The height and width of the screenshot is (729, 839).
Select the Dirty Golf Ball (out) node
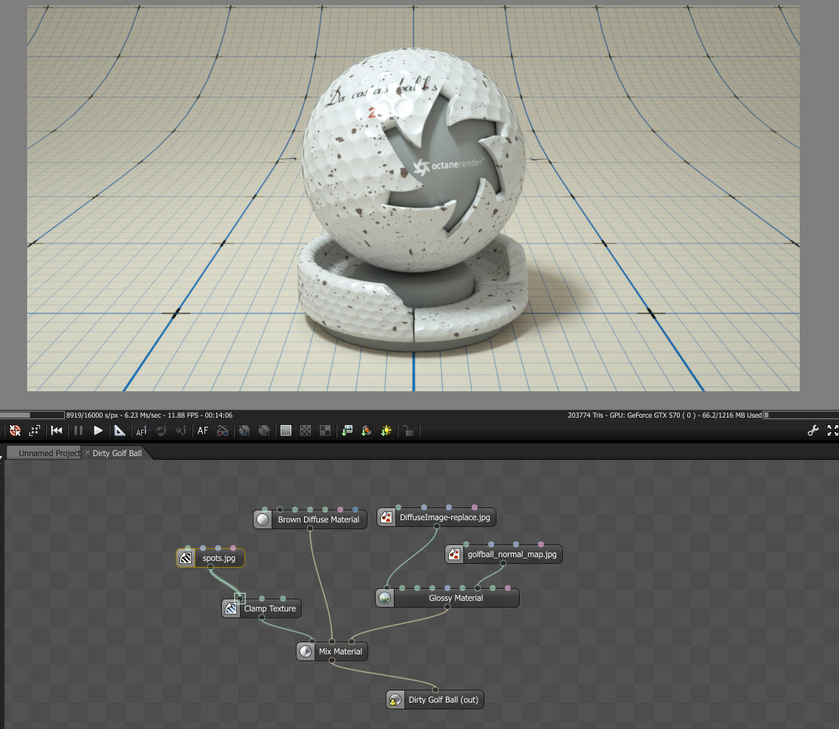pyautogui.click(x=435, y=700)
